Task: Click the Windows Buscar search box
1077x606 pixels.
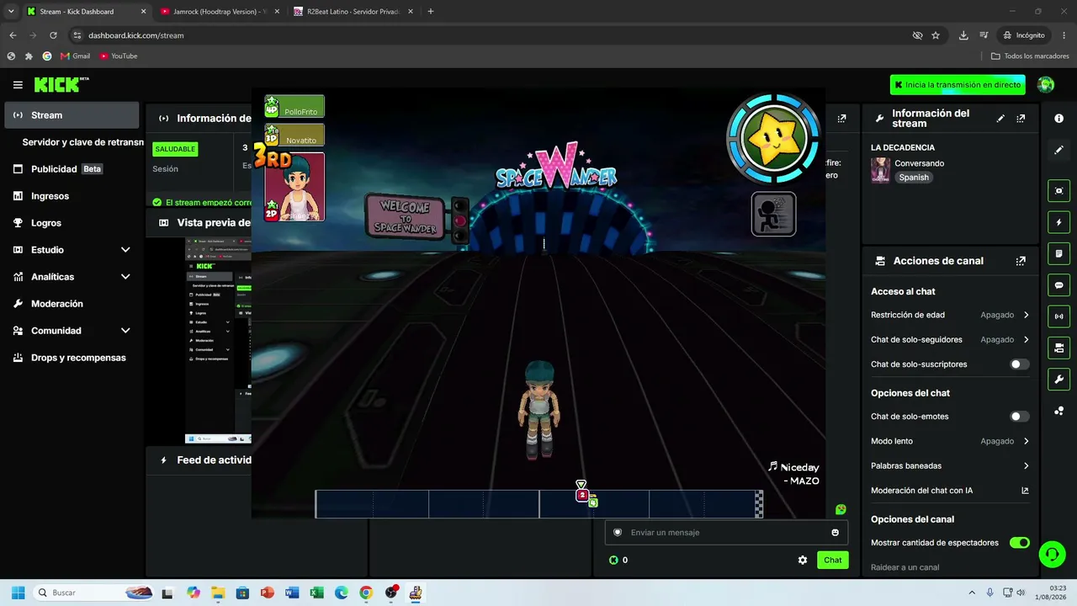Action: tap(94, 593)
